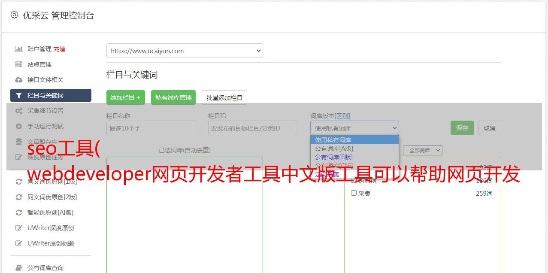Viewport: 548px width, 273px height.
Task: Click the bar chart icon for 账户管理
Action: coord(18,49)
